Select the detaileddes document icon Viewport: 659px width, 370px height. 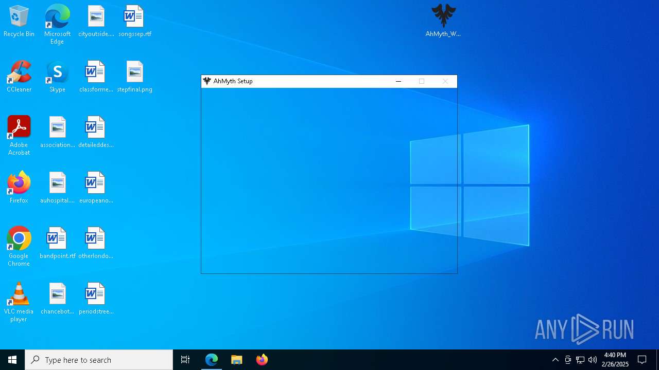(96, 132)
